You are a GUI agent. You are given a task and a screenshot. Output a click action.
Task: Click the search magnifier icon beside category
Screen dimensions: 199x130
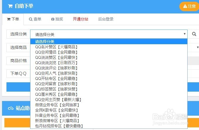tap(194, 34)
